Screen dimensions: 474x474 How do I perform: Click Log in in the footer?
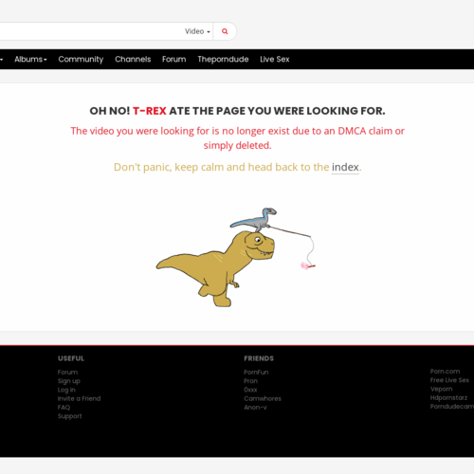pos(66,390)
